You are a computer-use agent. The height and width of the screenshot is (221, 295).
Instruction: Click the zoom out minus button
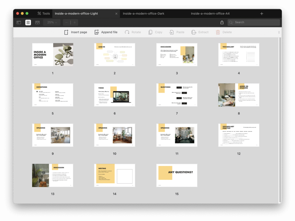(x=67, y=23)
